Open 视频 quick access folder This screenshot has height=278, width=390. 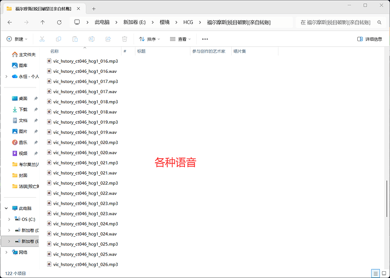tap(20, 154)
